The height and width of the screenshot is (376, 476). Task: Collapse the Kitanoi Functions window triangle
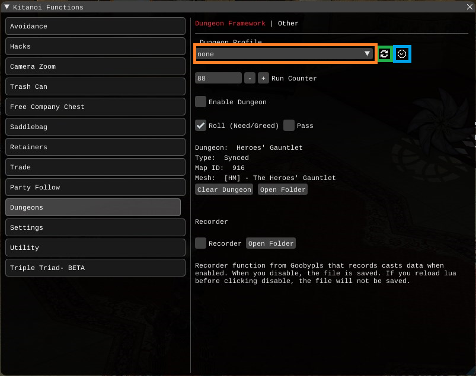coord(7,7)
